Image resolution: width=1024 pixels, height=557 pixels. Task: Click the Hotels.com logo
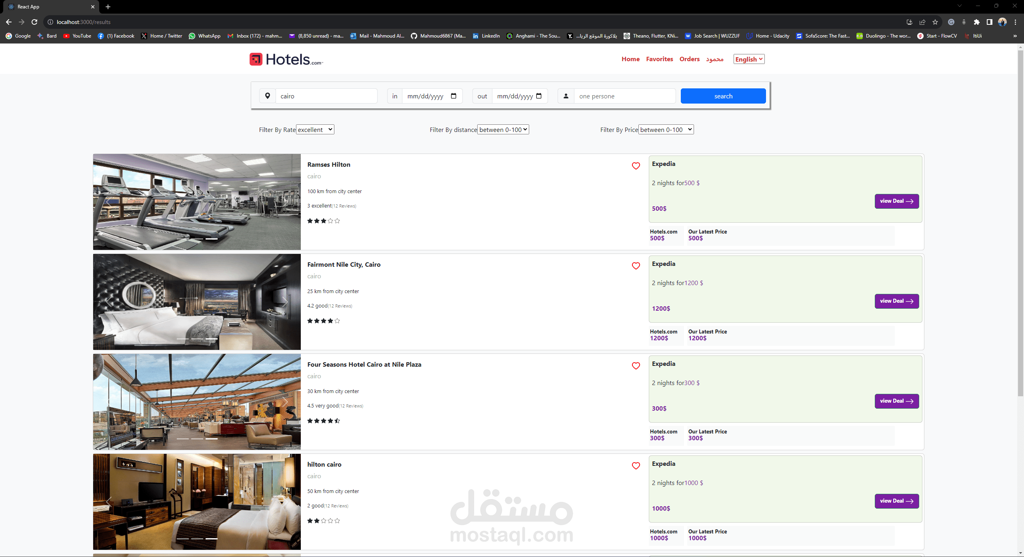click(x=286, y=59)
